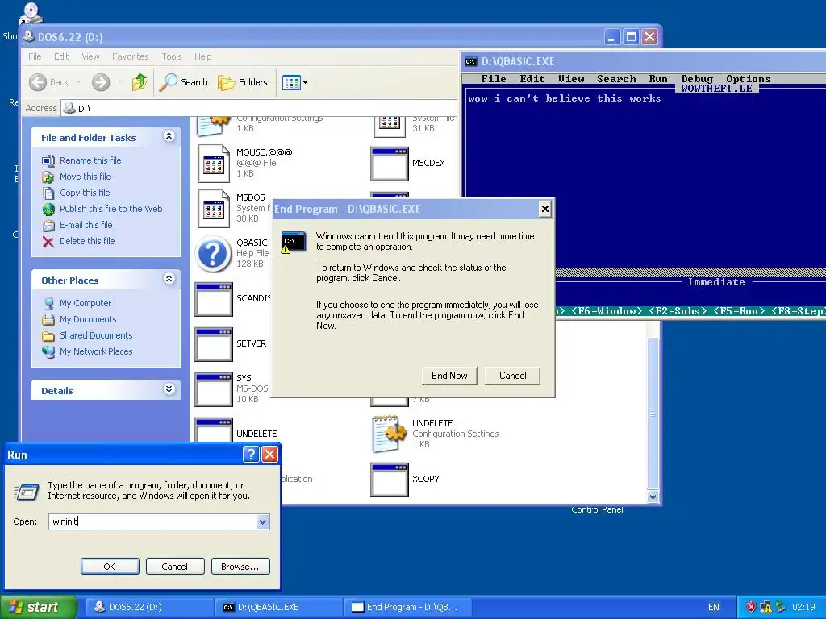This screenshot has height=619, width=826.
Task: Select the MSDOS system file icon
Action: pyautogui.click(x=214, y=209)
